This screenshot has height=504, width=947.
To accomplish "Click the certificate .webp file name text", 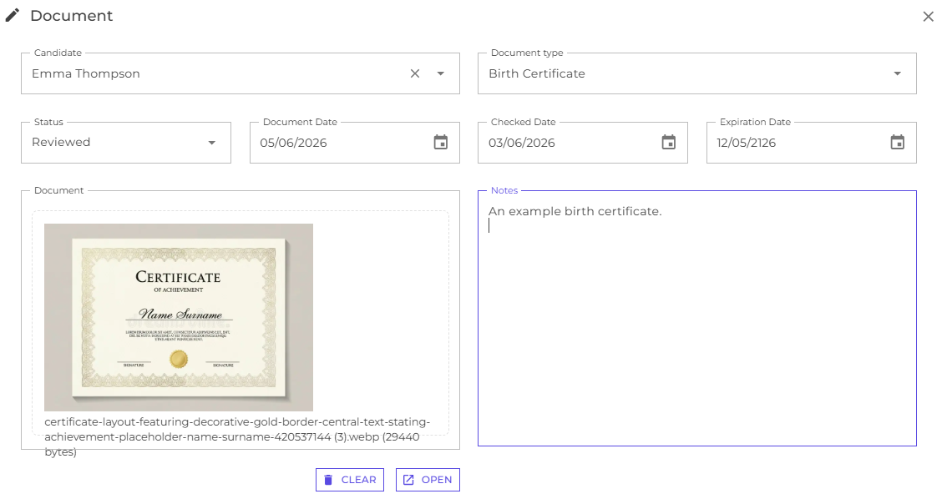I will click(x=237, y=436).
